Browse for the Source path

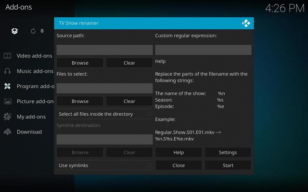pos(80,63)
